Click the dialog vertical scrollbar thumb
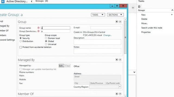This screenshot has height=97, width=174. coord(125,37)
